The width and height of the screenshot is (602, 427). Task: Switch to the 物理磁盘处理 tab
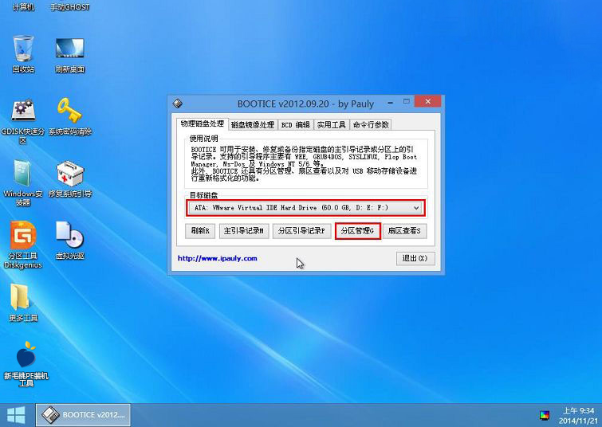click(203, 123)
